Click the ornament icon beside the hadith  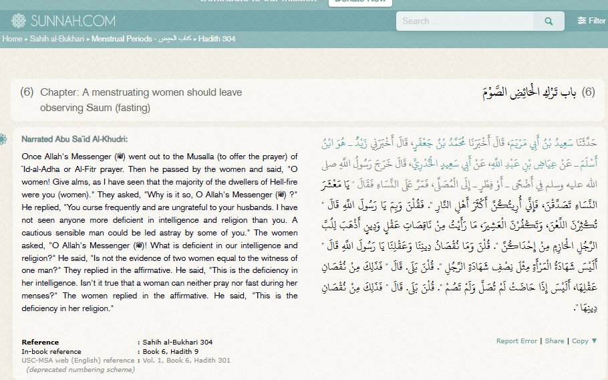(x=3, y=139)
